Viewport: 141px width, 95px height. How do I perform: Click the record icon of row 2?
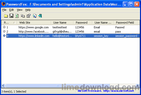pos(4,31)
